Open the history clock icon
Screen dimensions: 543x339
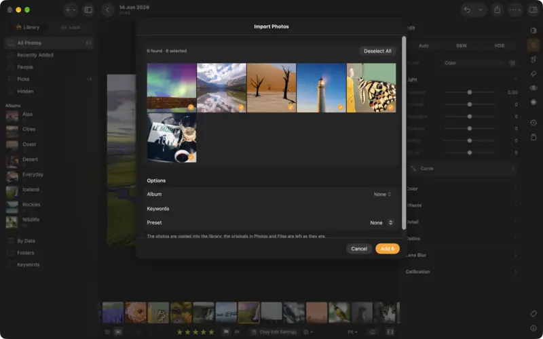[533, 123]
